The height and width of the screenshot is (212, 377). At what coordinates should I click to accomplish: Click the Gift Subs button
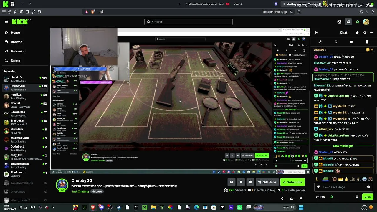pos(267,182)
